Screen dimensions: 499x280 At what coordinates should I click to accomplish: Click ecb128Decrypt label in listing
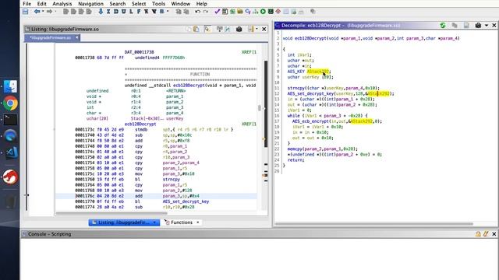tap(140, 124)
